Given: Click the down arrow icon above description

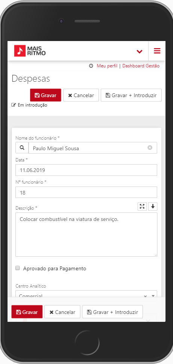Looking at the screenshot, I should click(153, 206).
